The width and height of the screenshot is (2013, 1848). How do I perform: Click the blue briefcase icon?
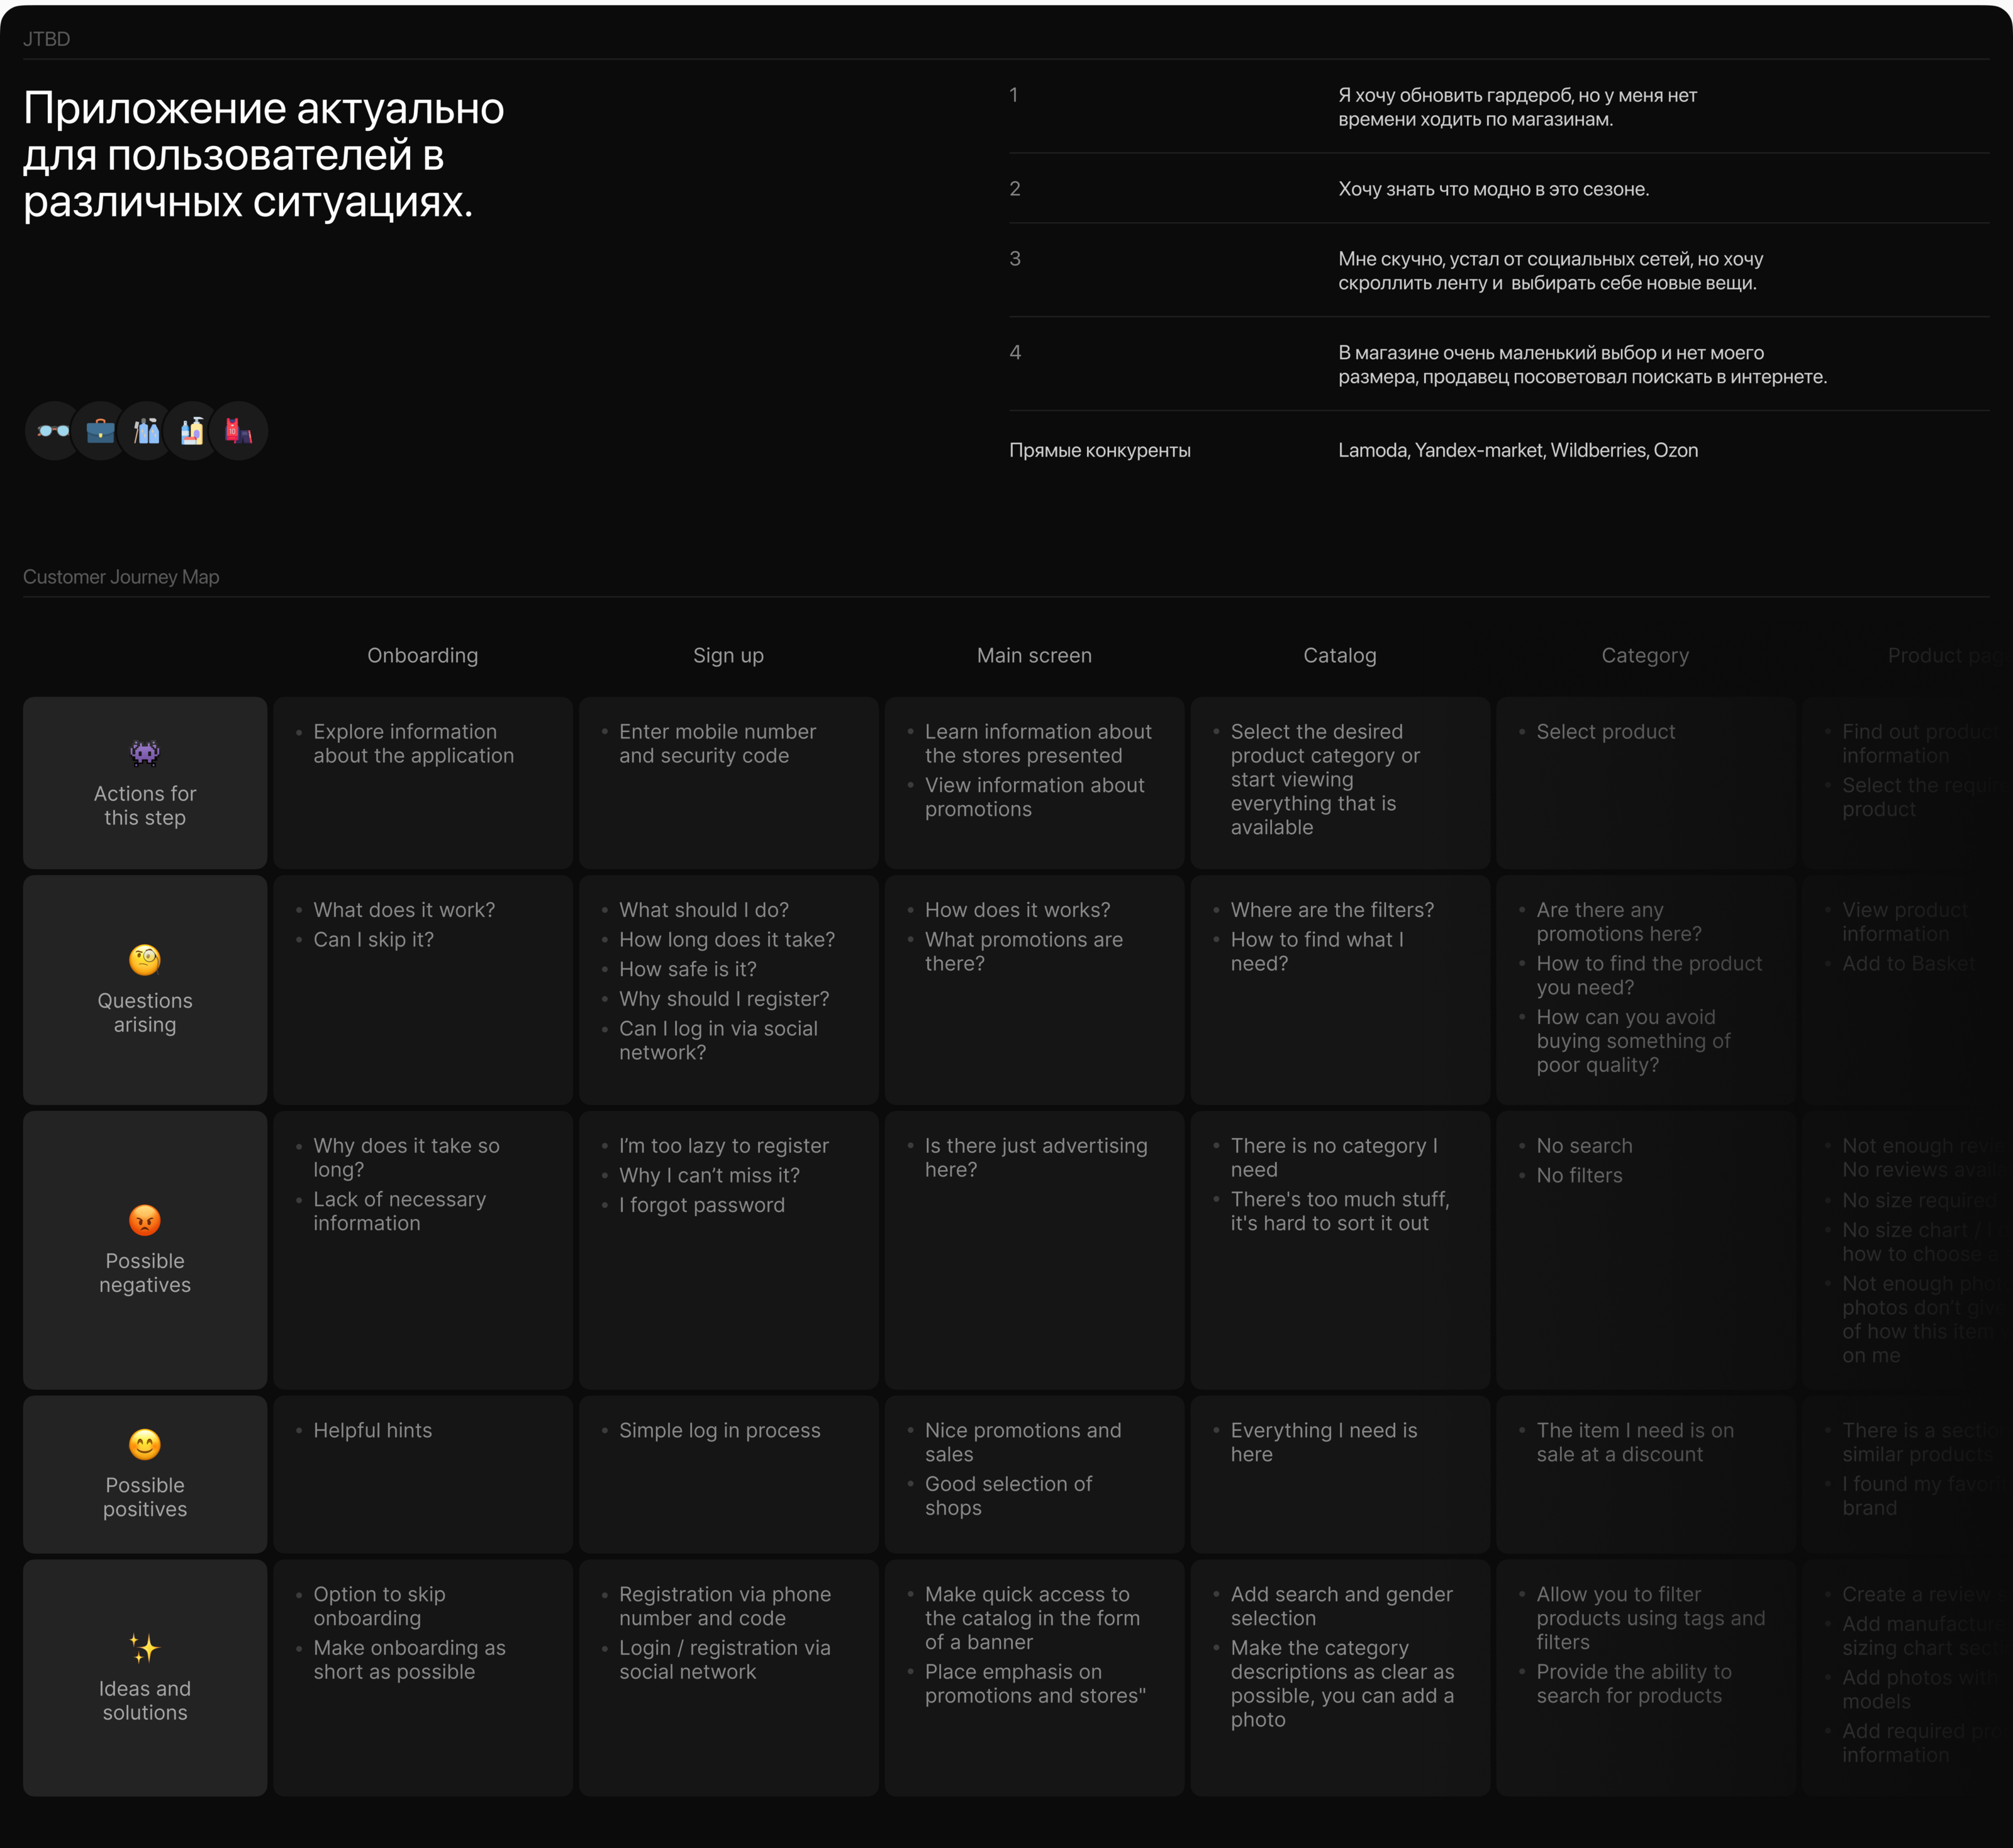(100, 431)
